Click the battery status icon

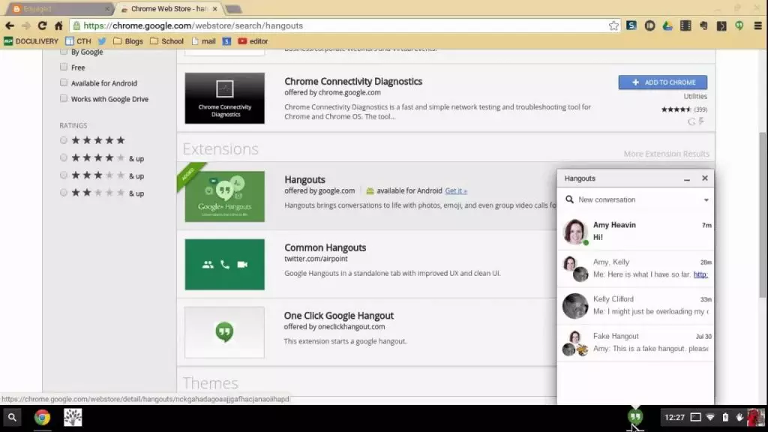[x=725, y=417]
